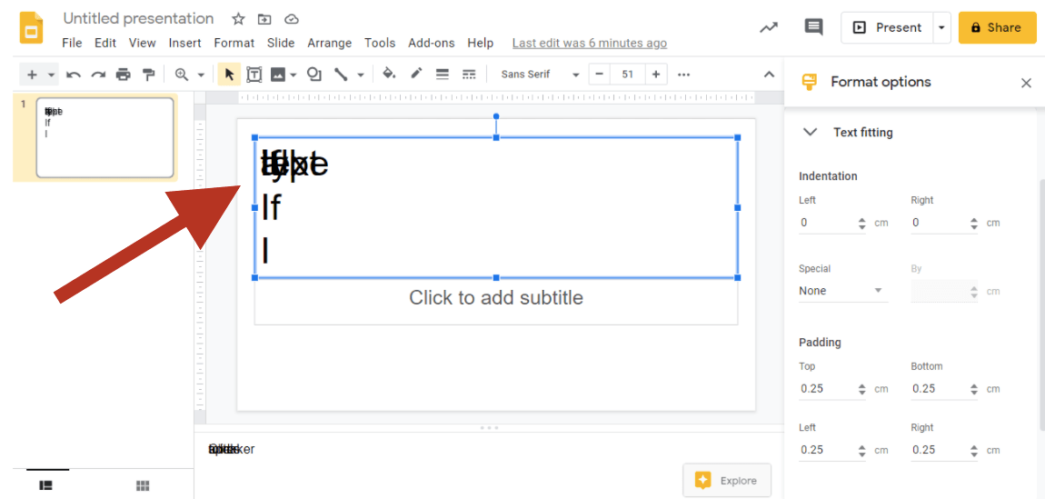The image size is (1045, 499).
Task: Open the Slide menu
Action: pos(281,44)
